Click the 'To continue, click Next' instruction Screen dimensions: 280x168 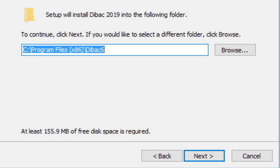(x=52, y=34)
